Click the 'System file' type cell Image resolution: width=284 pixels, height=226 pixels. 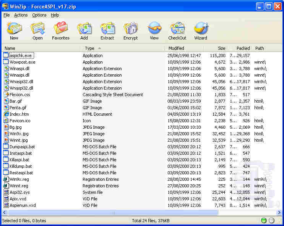coord(93,192)
